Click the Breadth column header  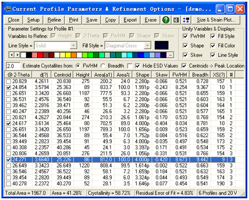click(x=200, y=75)
